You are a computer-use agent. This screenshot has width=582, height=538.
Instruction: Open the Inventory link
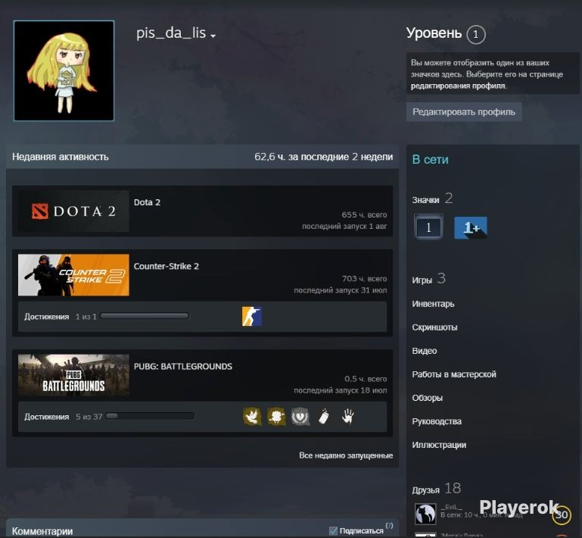click(x=433, y=304)
